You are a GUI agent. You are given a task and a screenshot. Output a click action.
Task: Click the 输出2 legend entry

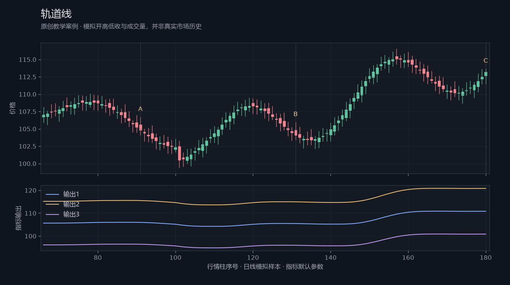pyautogui.click(x=63, y=204)
